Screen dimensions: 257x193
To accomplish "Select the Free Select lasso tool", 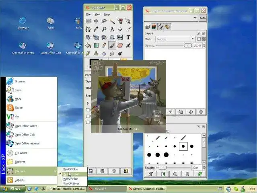I will tap(104, 21).
